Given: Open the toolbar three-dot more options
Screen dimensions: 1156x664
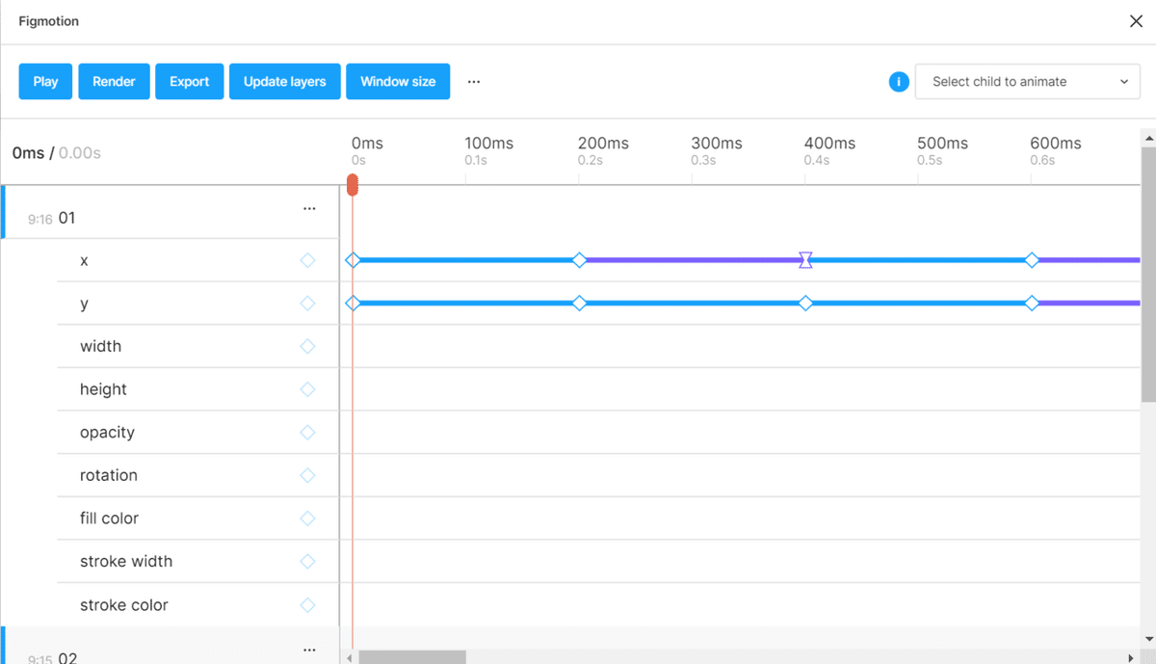Looking at the screenshot, I should [474, 82].
